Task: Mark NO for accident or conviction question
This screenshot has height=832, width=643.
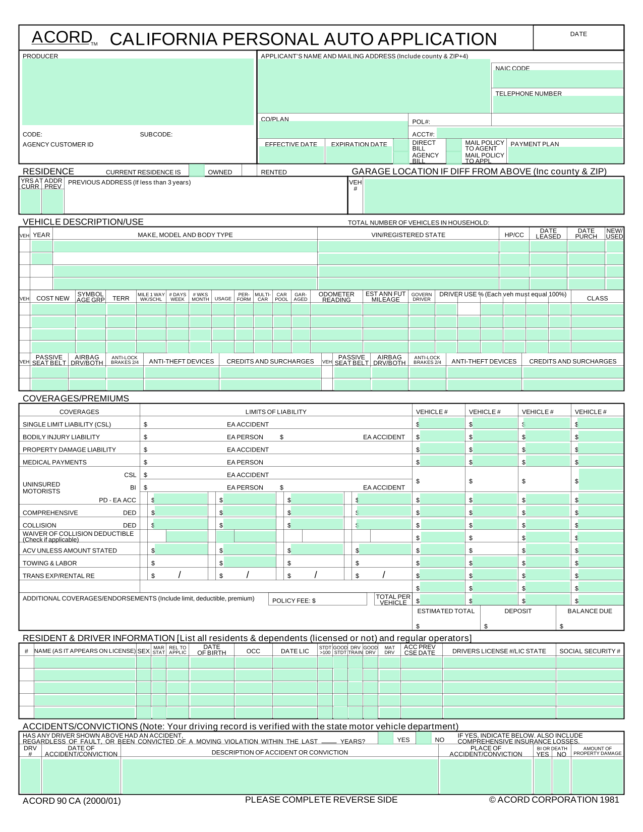Action: 424,738
